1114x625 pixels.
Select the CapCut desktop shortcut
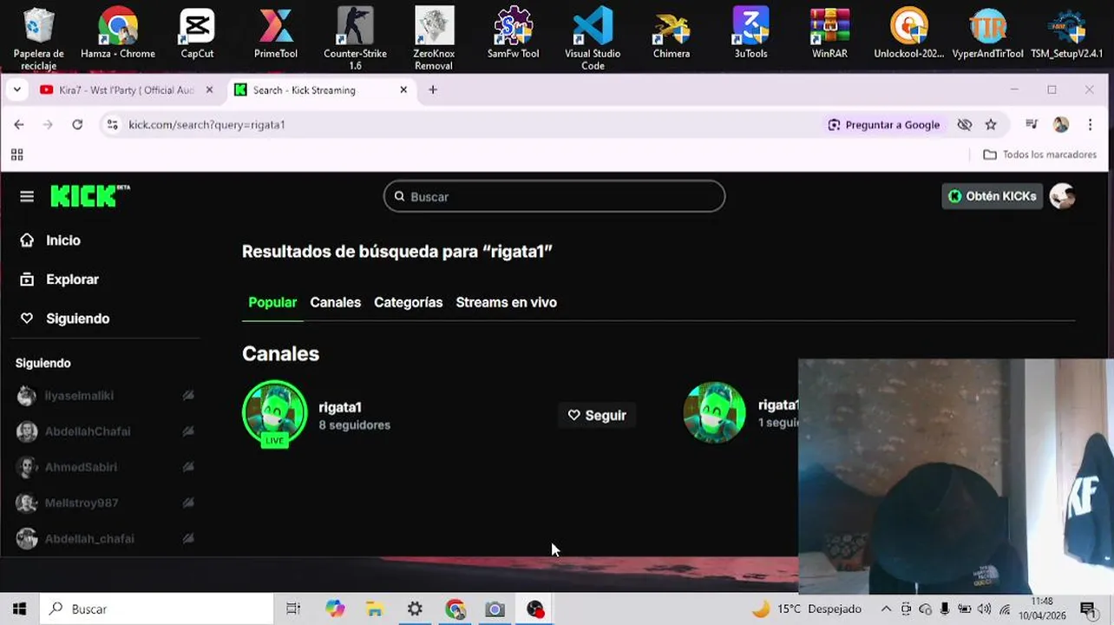click(197, 35)
